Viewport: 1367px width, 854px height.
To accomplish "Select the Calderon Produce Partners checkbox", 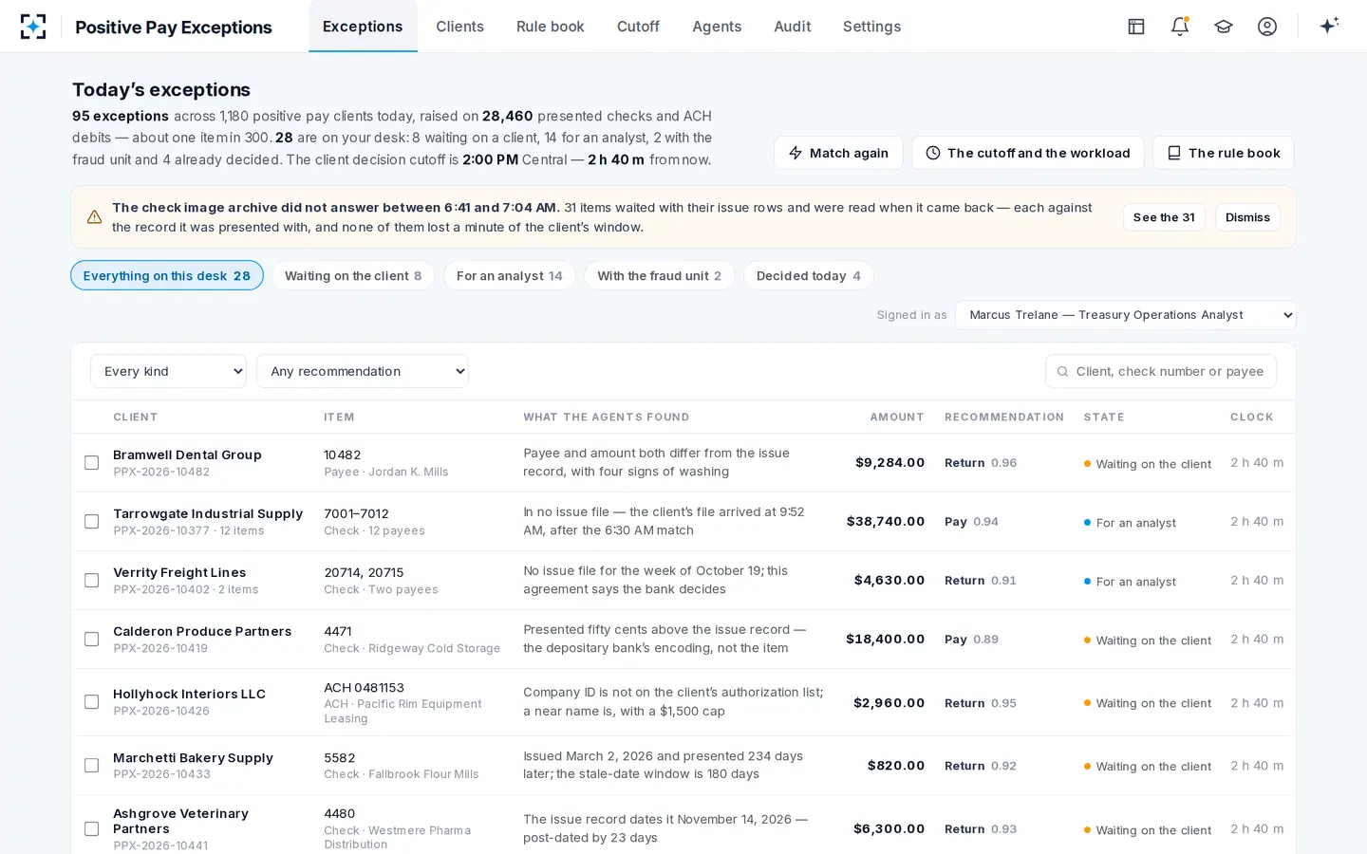I will tap(92, 640).
